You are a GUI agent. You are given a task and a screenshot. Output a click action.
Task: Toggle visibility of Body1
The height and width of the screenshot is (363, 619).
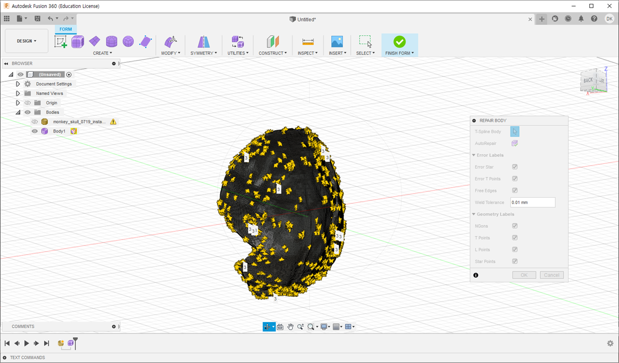35,131
